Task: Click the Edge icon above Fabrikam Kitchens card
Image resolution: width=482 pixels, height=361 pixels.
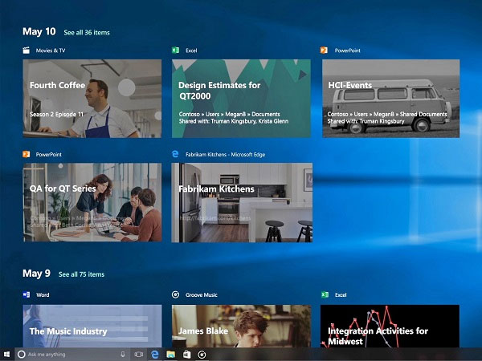Action: pyautogui.click(x=175, y=154)
